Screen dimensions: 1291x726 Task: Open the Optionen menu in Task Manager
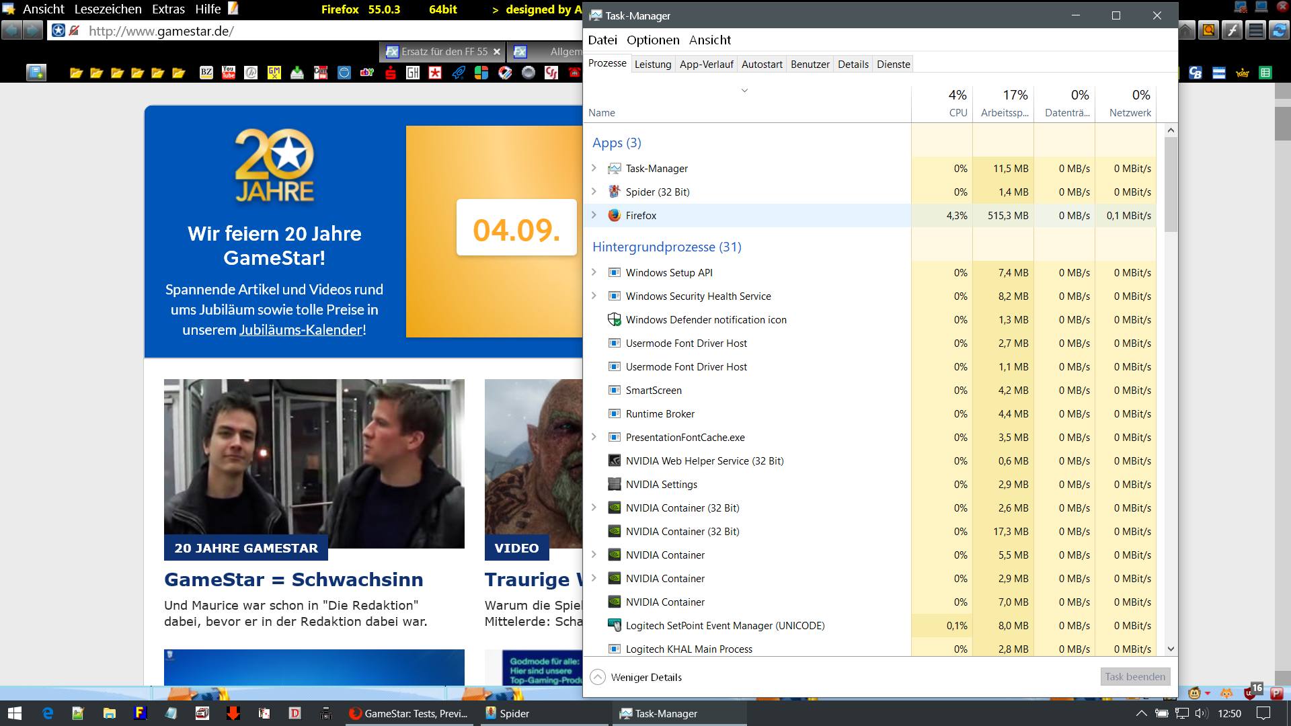pos(652,40)
